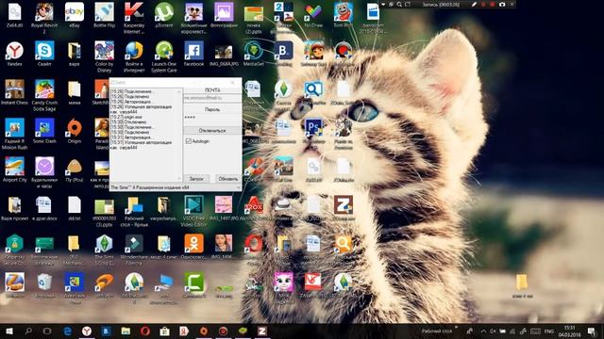604x339 pixels.
Task: Click the pencil draw icon in recorder bar
Action: point(474,4)
